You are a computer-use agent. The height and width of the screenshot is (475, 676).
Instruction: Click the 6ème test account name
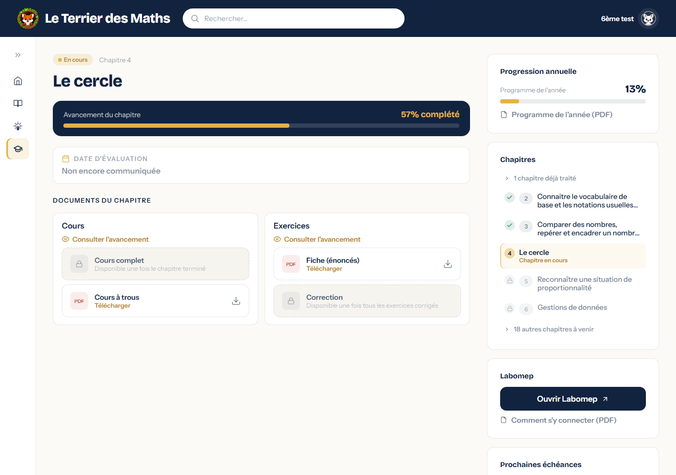(x=617, y=18)
